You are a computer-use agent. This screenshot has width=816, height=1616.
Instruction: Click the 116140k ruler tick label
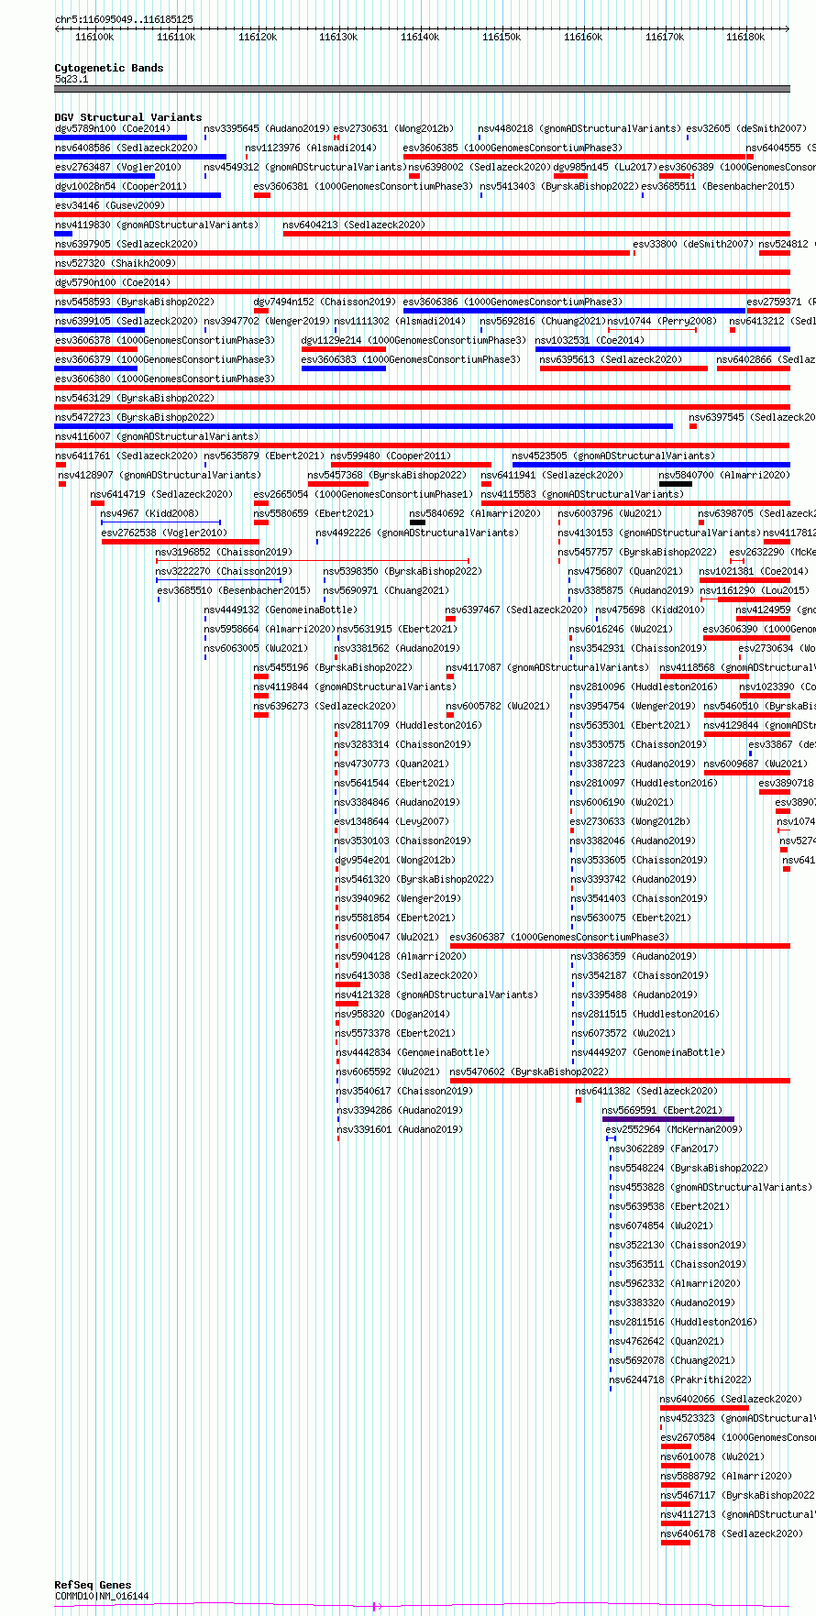point(420,37)
